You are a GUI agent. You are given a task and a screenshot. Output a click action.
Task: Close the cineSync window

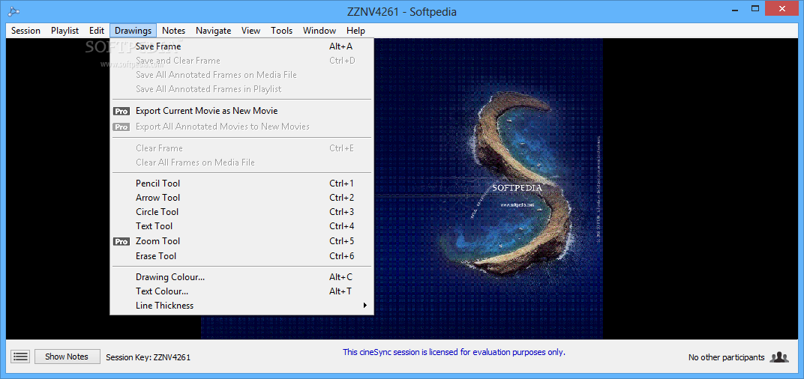pyautogui.click(x=782, y=9)
